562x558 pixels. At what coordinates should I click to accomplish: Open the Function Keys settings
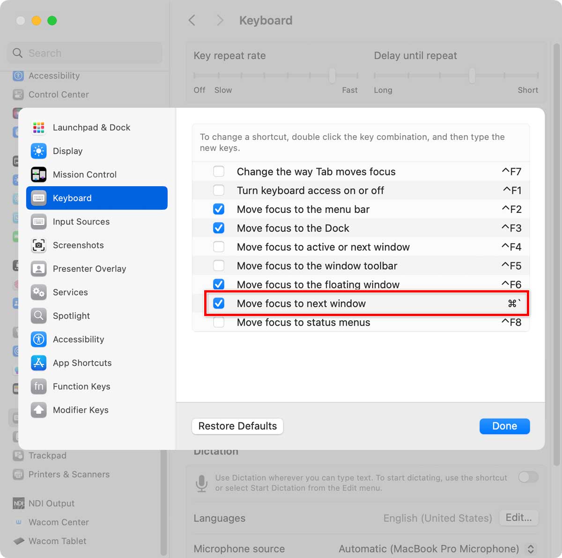81,386
